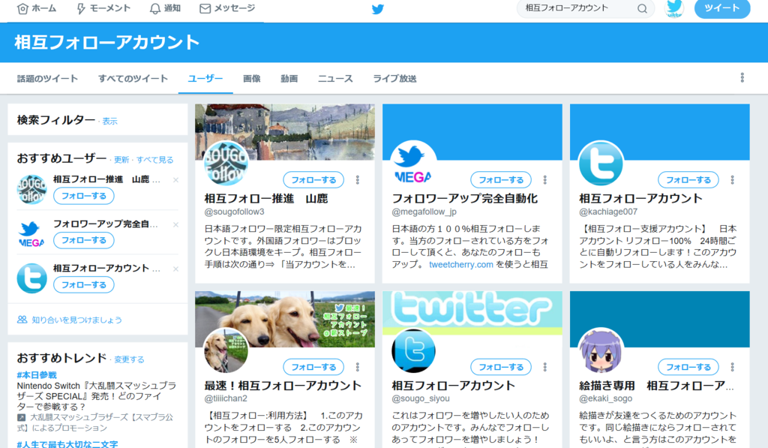Click すべて見る in suggested users

tap(154, 160)
